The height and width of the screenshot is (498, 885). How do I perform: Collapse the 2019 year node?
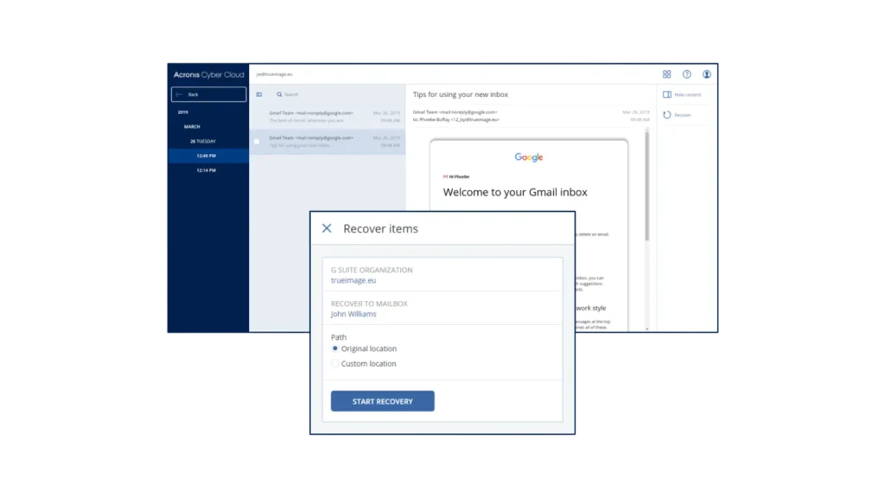point(183,112)
